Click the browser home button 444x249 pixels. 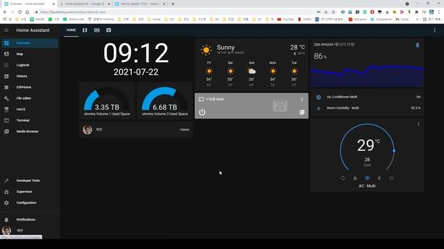tap(28, 12)
